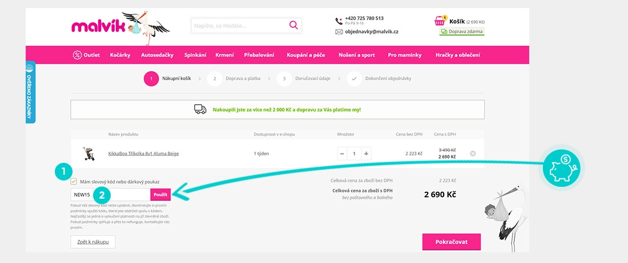The image size is (628, 263).
Task: Click the Doprava zdarma badge
Action: tap(462, 31)
